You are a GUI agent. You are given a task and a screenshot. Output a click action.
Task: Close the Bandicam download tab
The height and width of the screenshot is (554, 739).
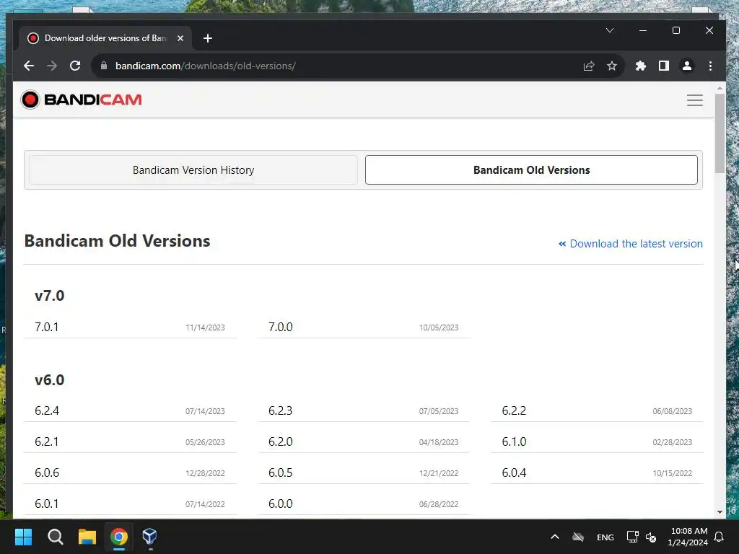pyautogui.click(x=180, y=38)
